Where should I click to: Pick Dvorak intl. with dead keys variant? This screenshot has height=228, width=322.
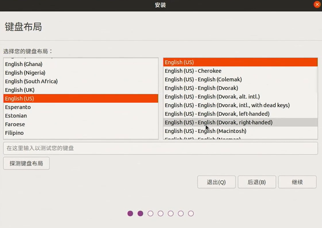[240, 105]
